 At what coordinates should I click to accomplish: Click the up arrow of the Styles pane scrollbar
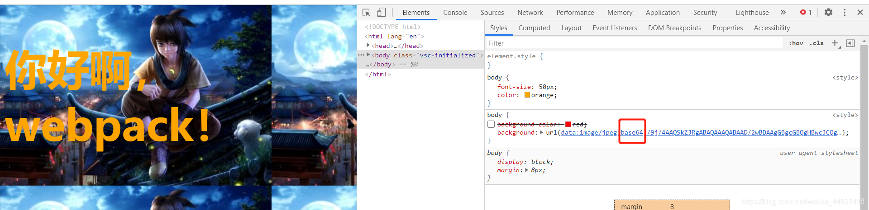click(x=864, y=41)
